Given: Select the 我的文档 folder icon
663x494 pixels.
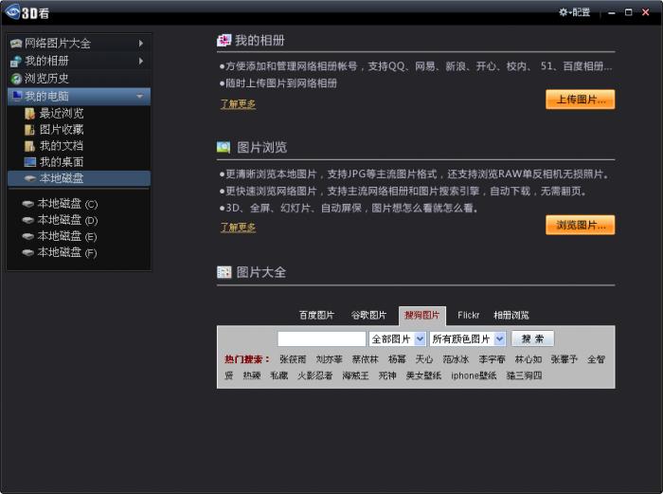Looking at the screenshot, I should [x=29, y=146].
